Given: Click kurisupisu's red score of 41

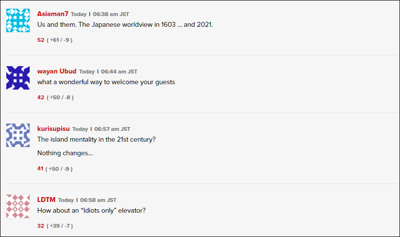Looking at the screenshot, I should click(40, 168).
